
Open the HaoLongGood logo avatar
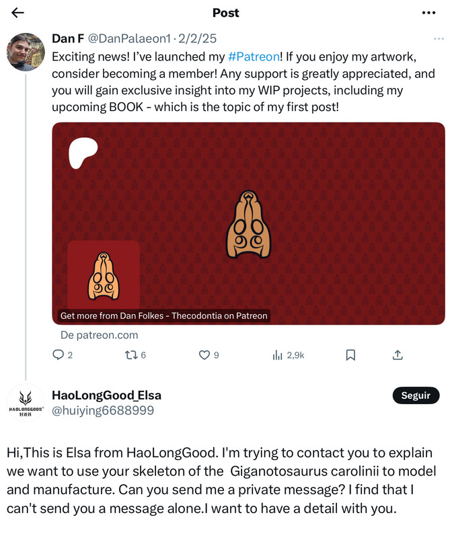coord(26,402)
